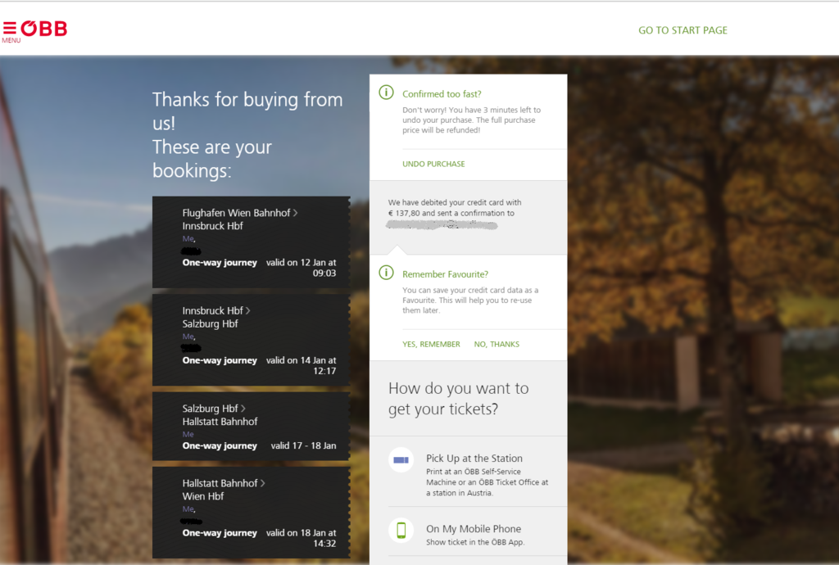Click chevron after Innsbruck Hbf origin

point(247,310)
